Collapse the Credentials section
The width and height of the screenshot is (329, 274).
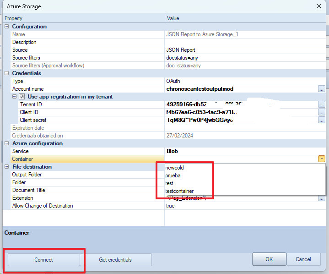[x=7, y=73]
